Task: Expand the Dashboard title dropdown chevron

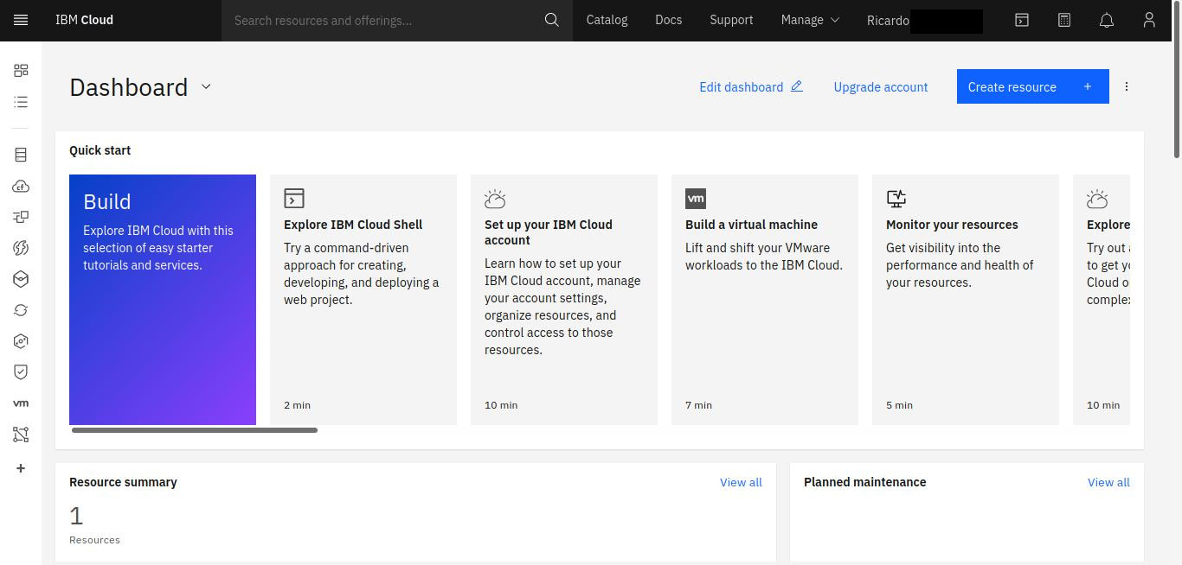Action: pos(206,86)
